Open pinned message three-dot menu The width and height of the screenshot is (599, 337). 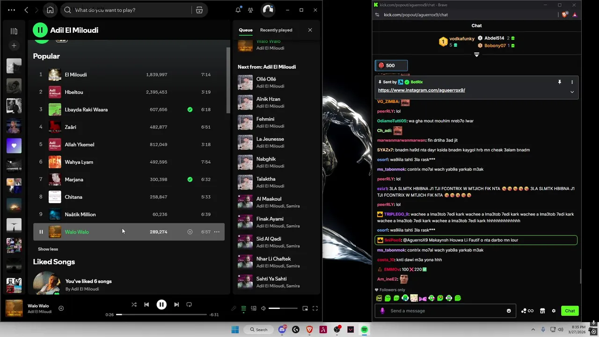[x=572, y=82]
